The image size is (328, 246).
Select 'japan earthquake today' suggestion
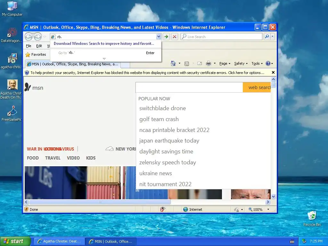169,141
